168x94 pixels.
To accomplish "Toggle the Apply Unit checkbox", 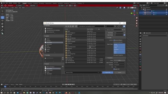I will 114,69.
